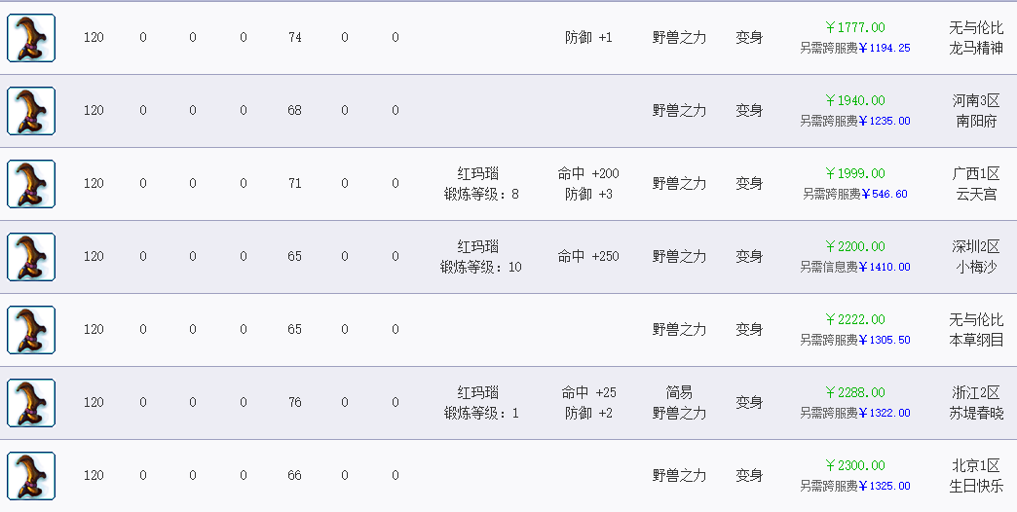Select the item icon in 苏堤春晓 row

coord(31,403)
